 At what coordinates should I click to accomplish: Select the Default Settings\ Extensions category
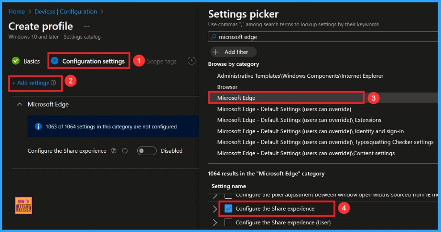tap(299, 120)
